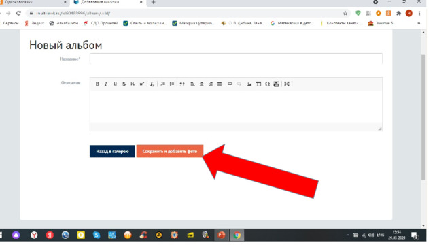The width and height of the screenshot is (435, 245).
Task: Insert a special character (omega icon)
Action: [x=267, y=84]
